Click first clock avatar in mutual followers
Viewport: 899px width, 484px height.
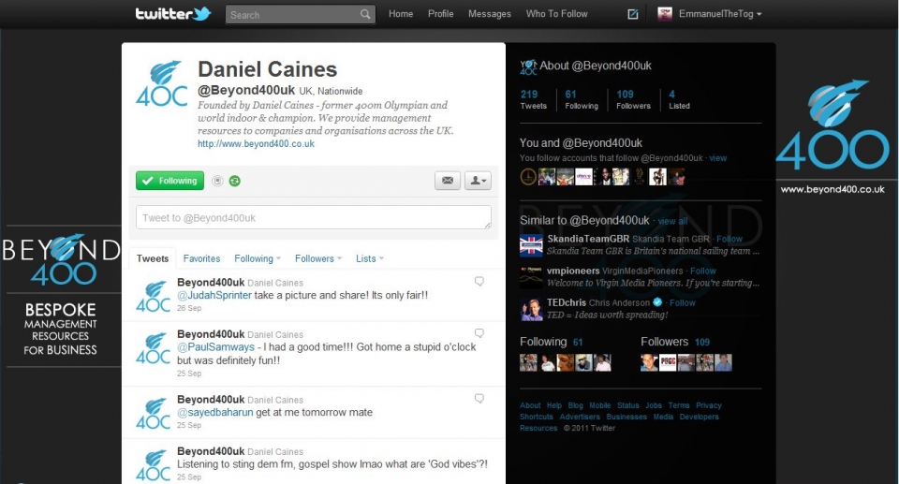[x=528, y=176]
